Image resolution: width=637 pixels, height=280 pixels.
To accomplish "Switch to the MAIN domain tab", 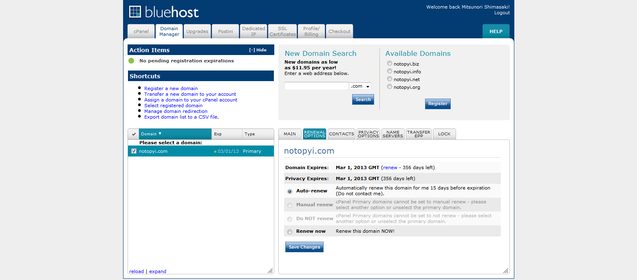I will 290,134.
